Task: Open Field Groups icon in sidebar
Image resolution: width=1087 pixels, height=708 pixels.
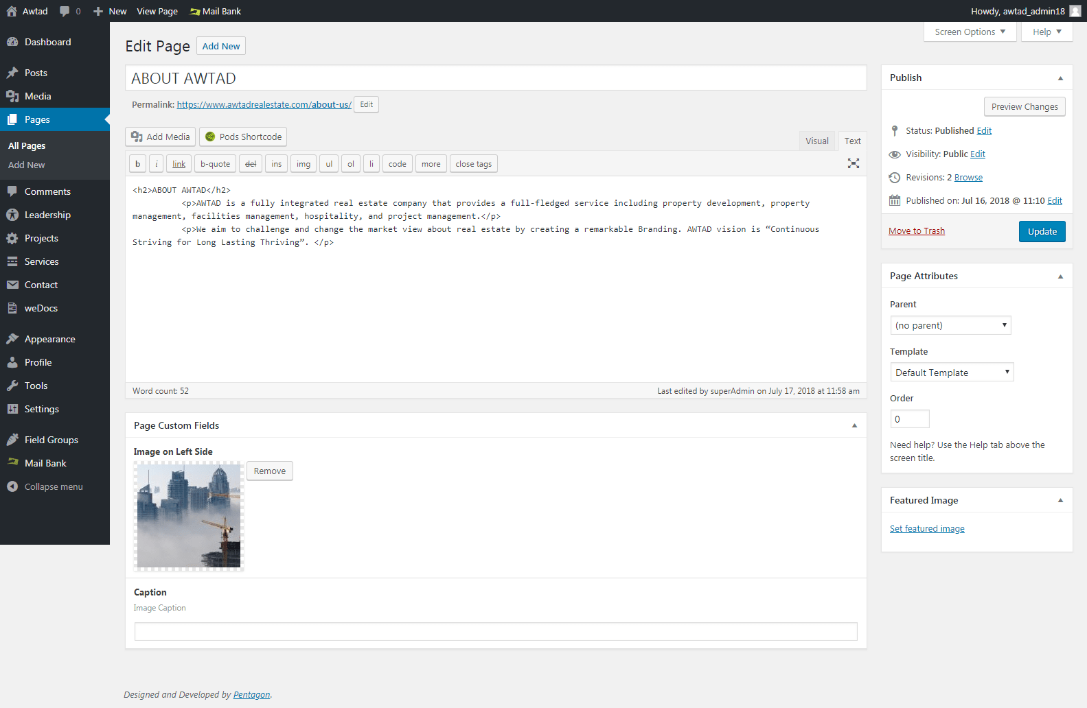Action: tap(12, 440)
